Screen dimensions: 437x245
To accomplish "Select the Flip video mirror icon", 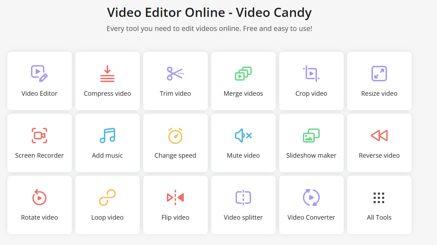I will pos(175,197).
